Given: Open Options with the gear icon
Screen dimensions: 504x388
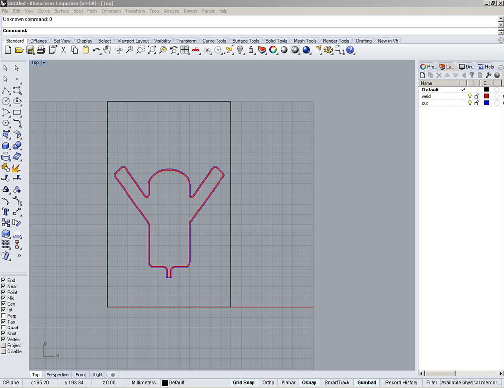Looking at the screenshot, I should 328,50.
